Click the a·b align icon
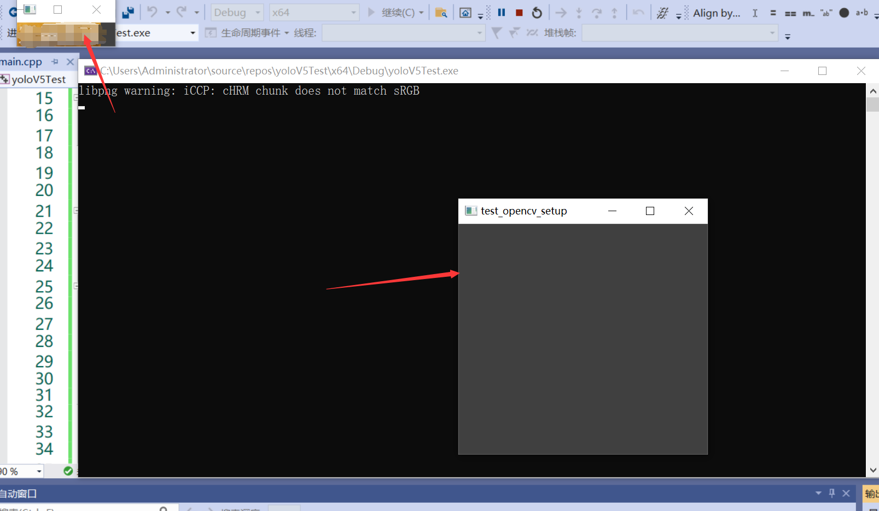 click(862, 13)
